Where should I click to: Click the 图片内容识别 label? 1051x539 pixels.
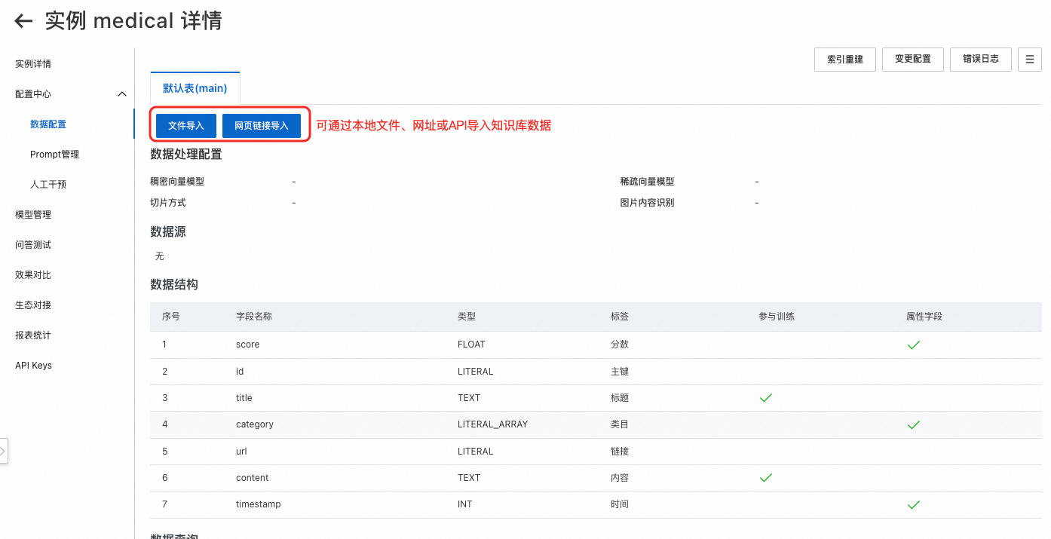pos(647,203)
